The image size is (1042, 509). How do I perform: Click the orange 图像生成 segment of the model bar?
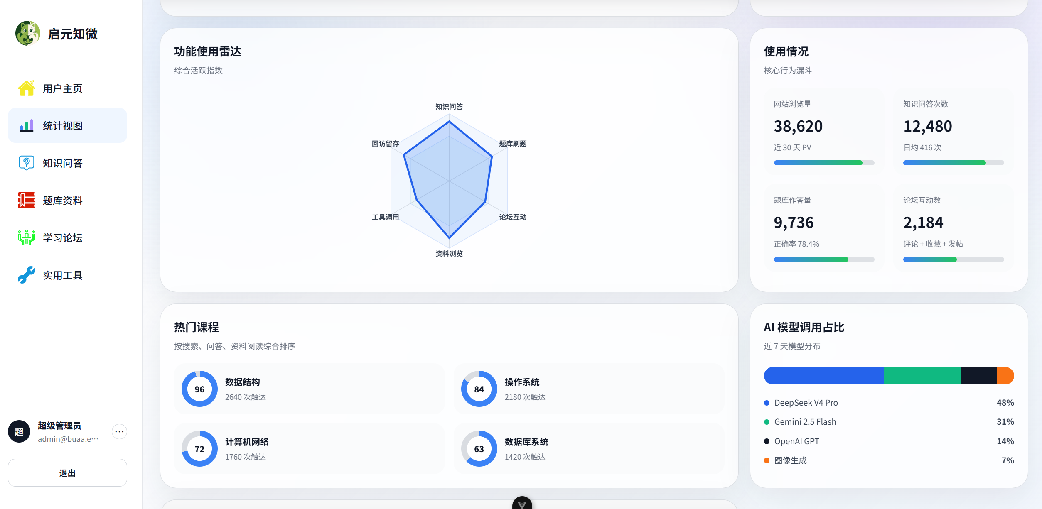(1005, 376)
